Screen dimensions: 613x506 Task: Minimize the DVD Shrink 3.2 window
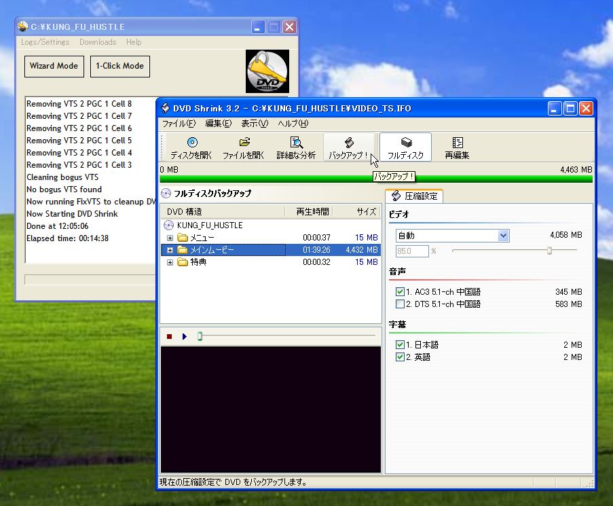pyautogui.click(x=555, y=109)
